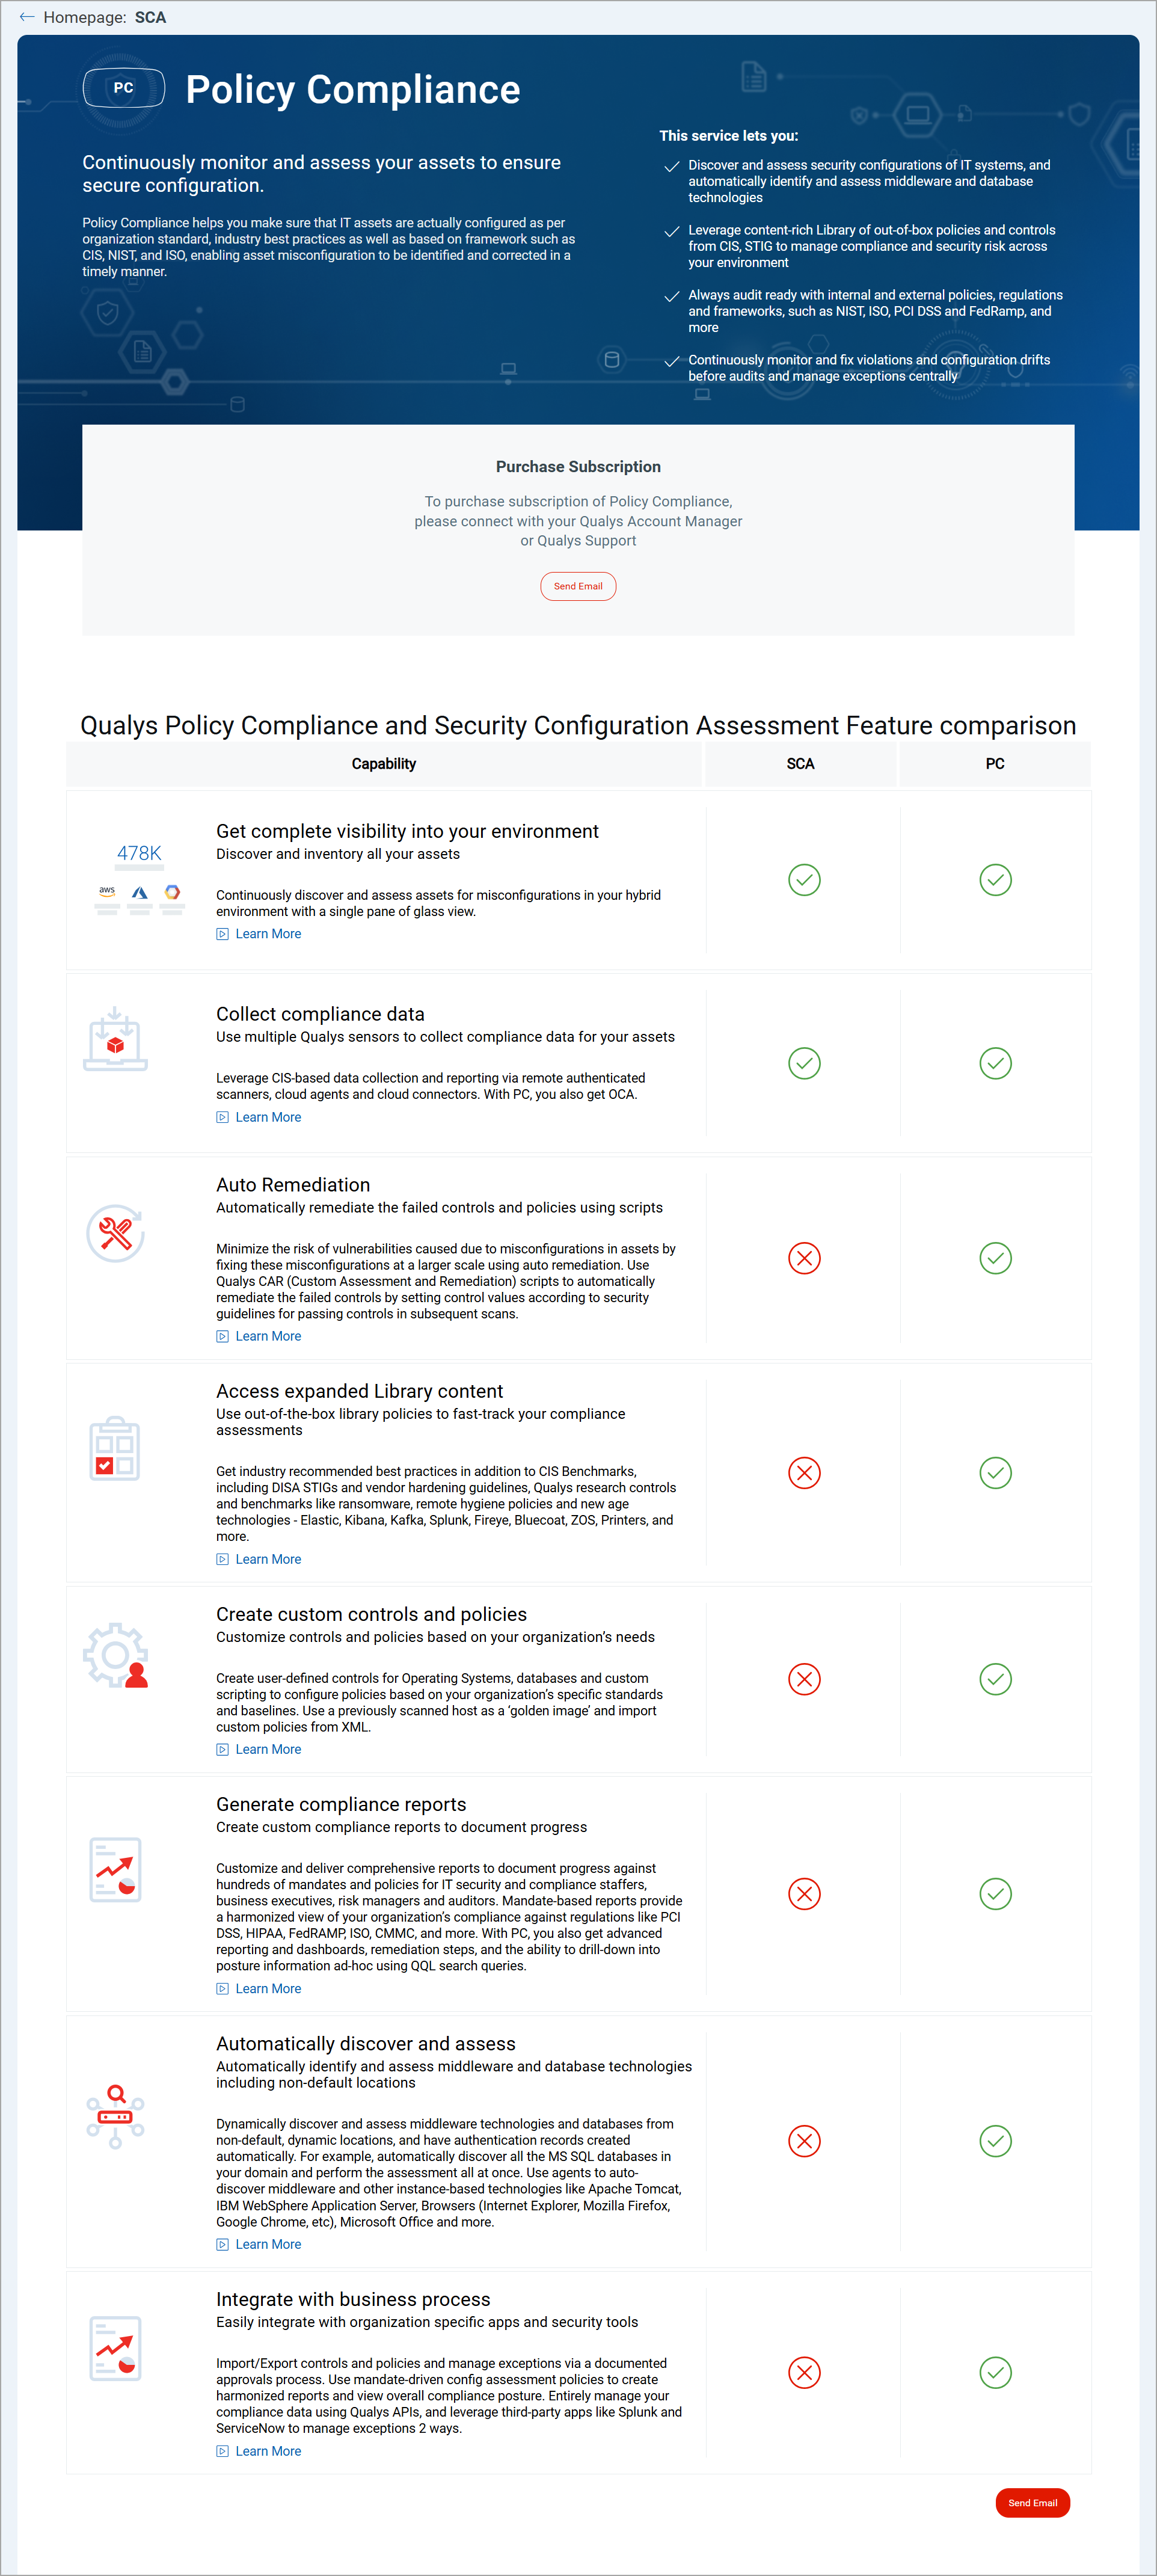Click the play icon beside Auto Remediation Learn More

pos(223,1335)
